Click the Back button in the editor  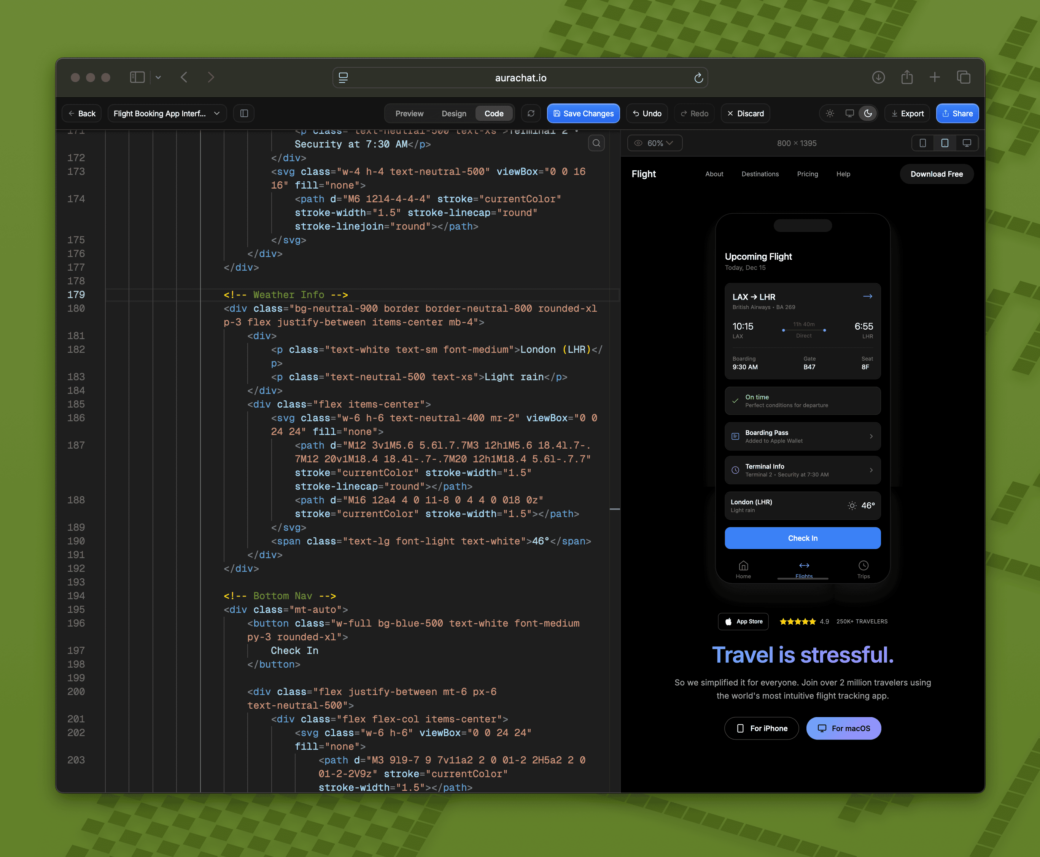(82, 114)
